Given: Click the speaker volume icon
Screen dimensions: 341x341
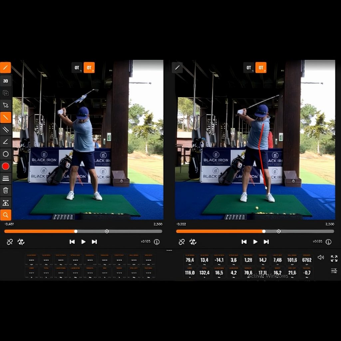Looking at the screenshot, I should point(321,258).
